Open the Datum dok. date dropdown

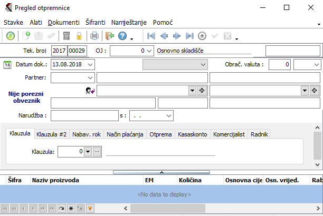pyautogui.click(x=90, y=64)
